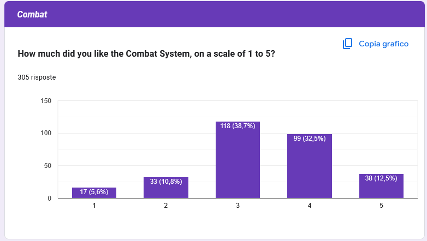The image size is (427, 241).
Task: Click the 17 (5,6%) data label
Action: point(94,192)
